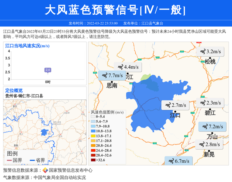
Task: Click the 国家预警信息发布中心 logo icon
Action: 45,170
